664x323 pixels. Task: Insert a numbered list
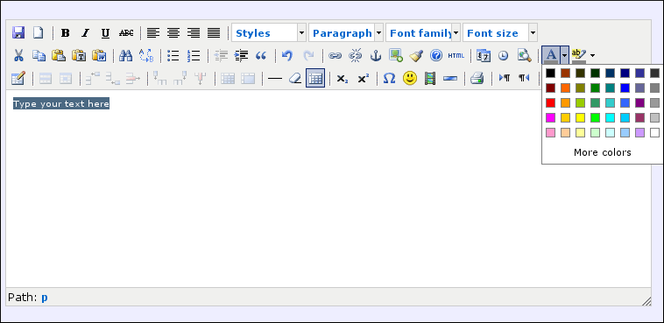coord(194,55)
